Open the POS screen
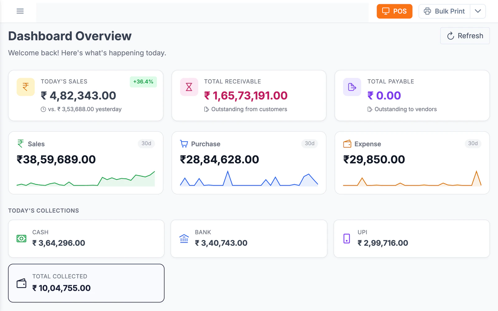Image resolution: width=498 pixels, height=311 pixels. coord(394,11)
